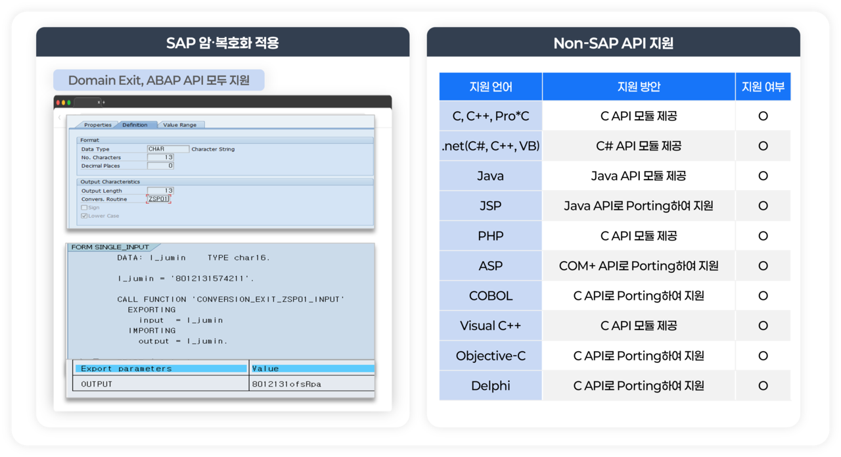Click the '지원 방안' column header
Screen dimensions: 841x457
click(639, 87)
